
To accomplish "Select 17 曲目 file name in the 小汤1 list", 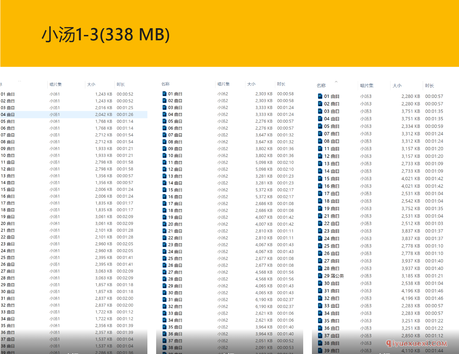I will click(x=8, y=203).
